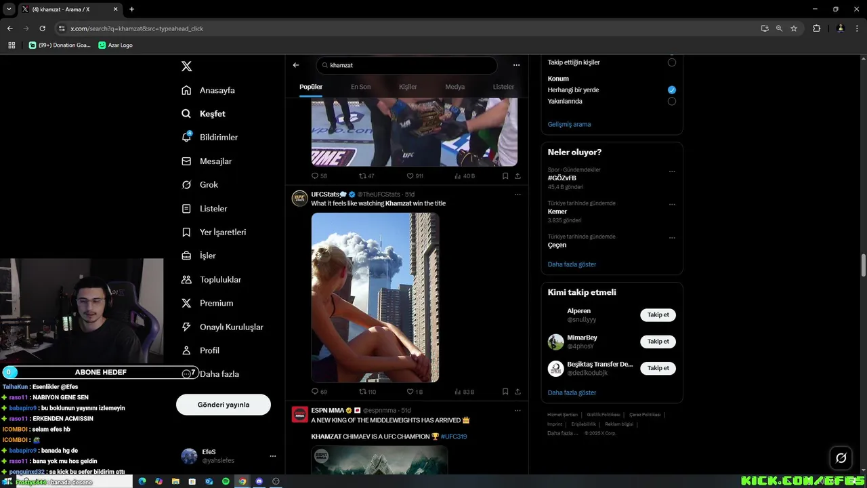Bookmark the UFCStats tweet
This screenshot has height=488, width=867.
pos(505,392)
